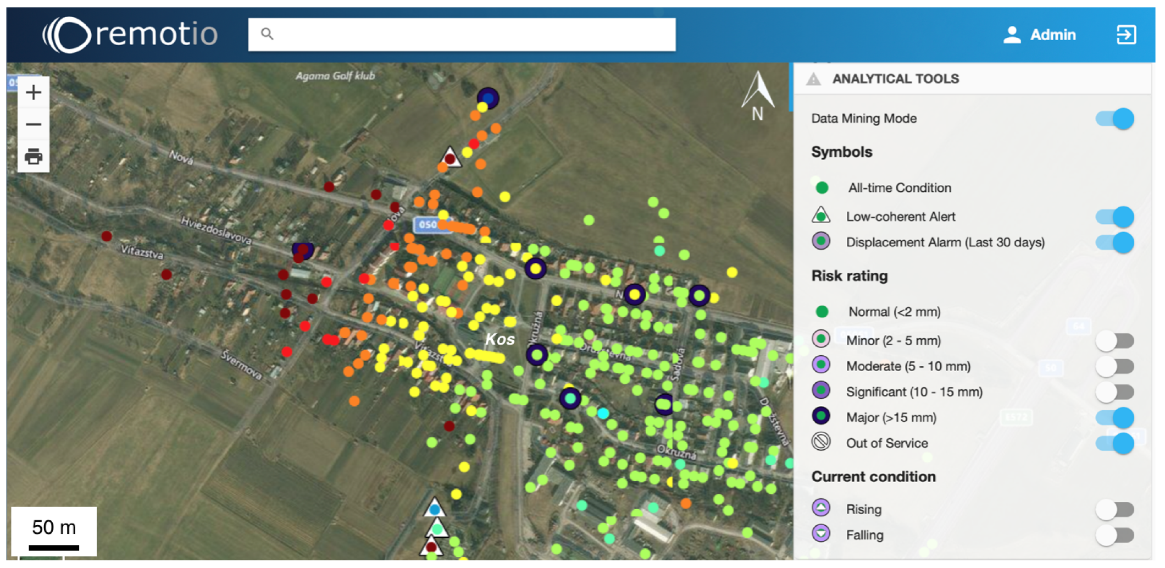Collapse the Analytical Tools panel header
The image size is (1165, 568).
coord(896,79)
